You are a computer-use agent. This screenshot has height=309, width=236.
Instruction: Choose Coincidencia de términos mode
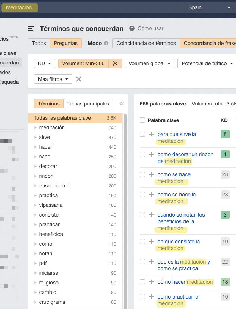pos(146,43)
